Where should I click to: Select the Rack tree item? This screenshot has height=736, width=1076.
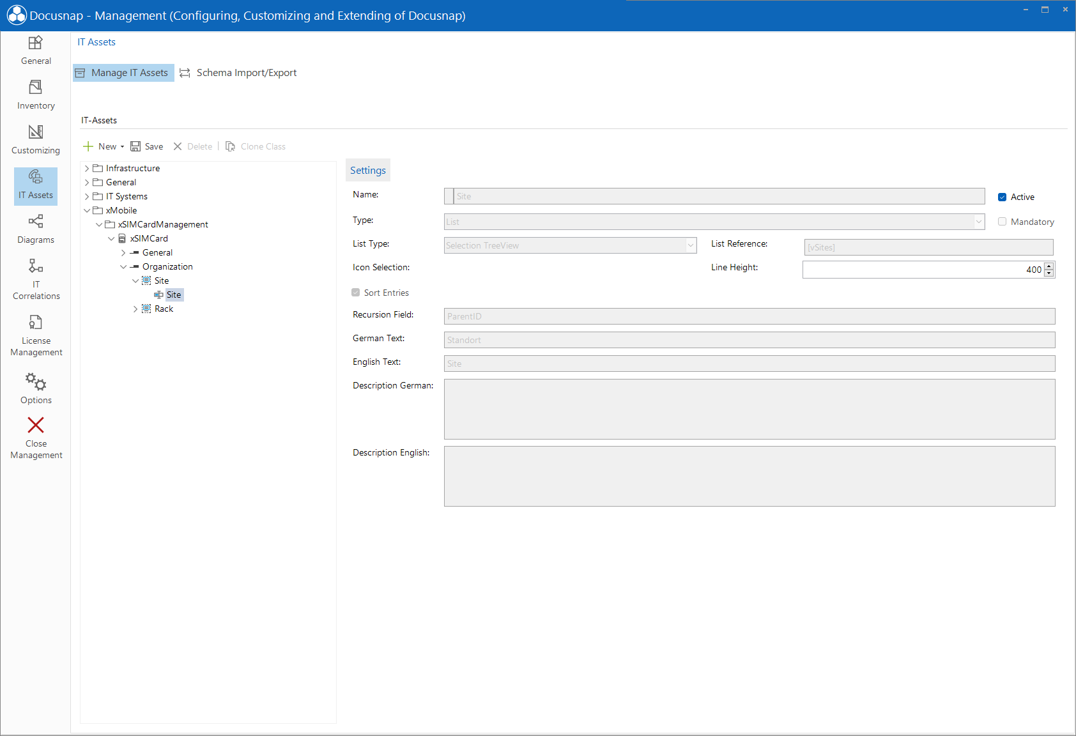click(x=164, y=309)
